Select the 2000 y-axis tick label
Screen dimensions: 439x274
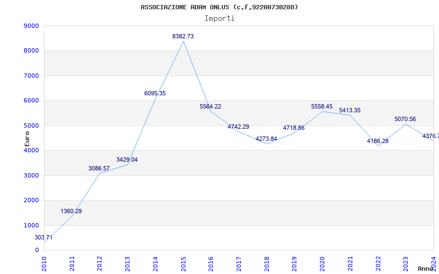pyautogui.click(x=31, y=201)
